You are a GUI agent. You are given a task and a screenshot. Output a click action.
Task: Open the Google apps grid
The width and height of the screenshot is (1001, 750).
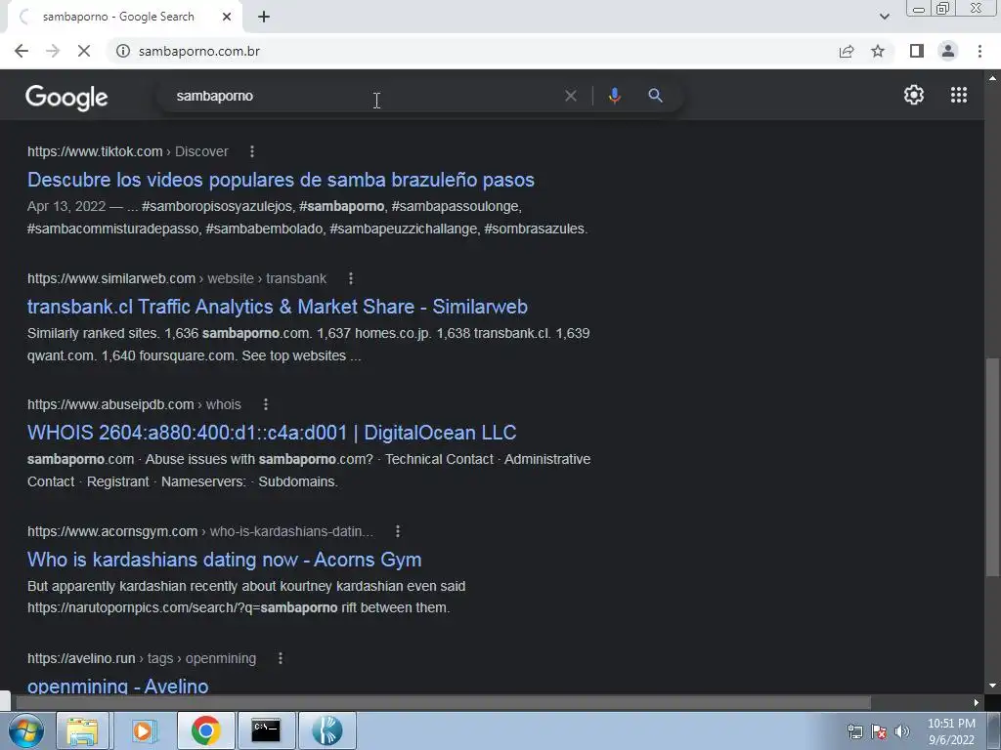pyautogui.click(x=959, y=95)
